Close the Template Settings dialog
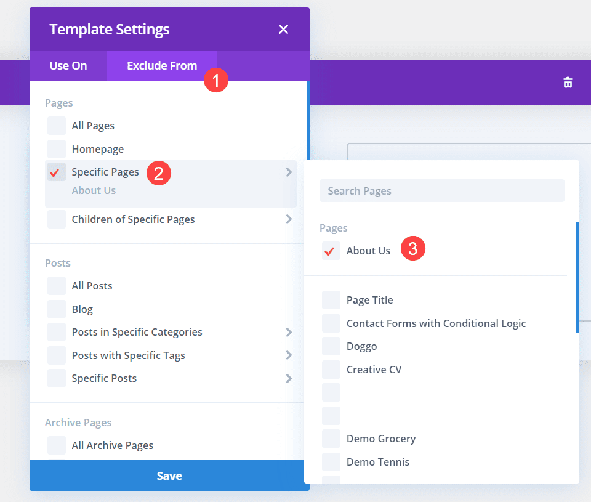The width and height of the screenshot is (591, 502). pos(283,29)
